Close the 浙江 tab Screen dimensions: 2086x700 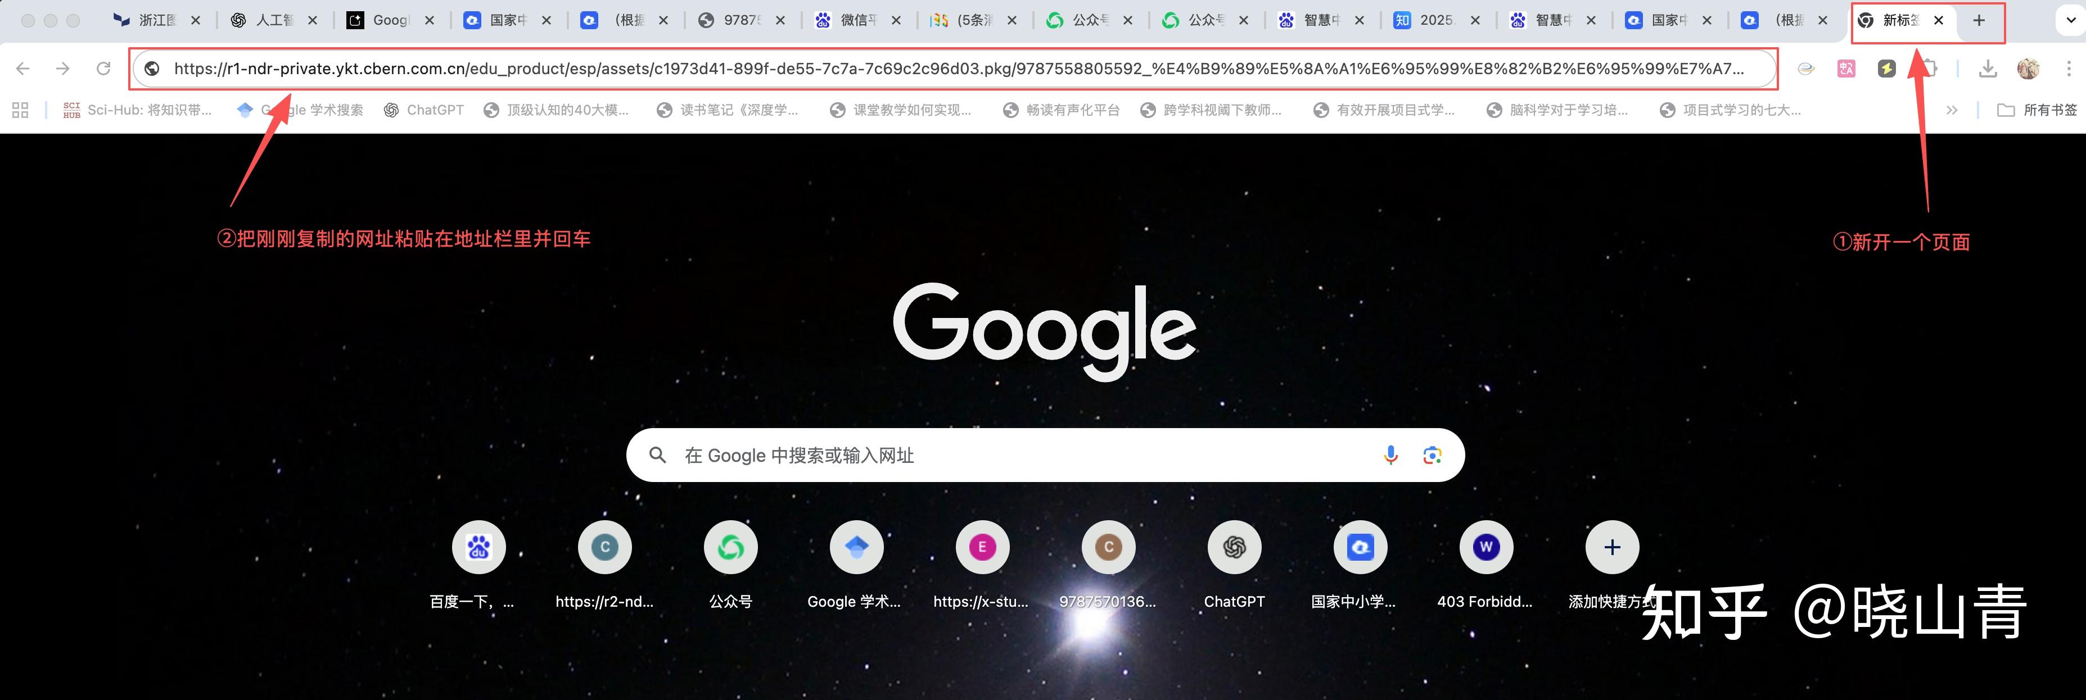[196, 21]
